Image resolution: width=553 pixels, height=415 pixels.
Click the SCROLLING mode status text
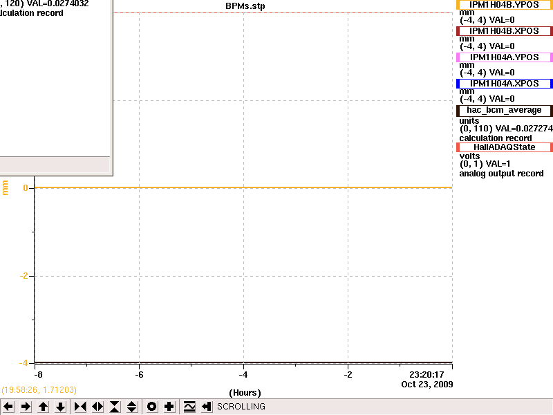[x=241, y=407]
